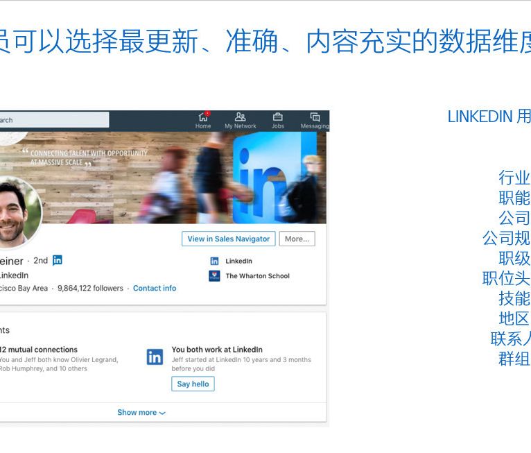Open the 12 mutual connections entry
This screenshot has height=453, width=531.
tap(39, 350)
